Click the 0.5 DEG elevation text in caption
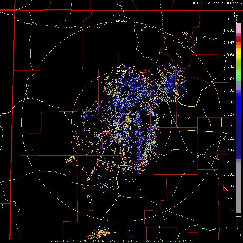 coord(131,241)
